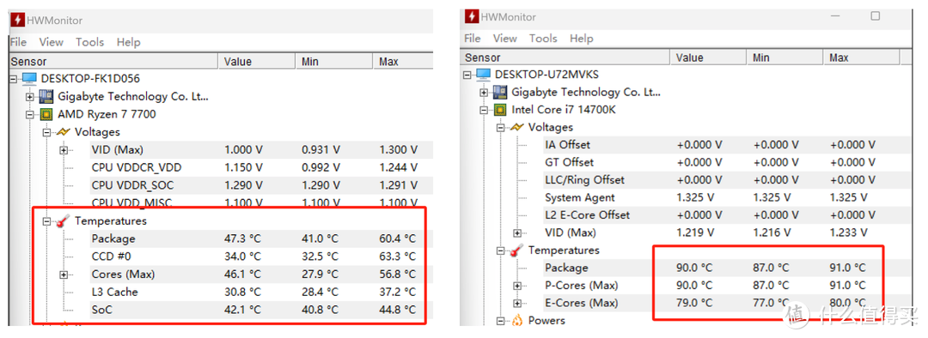
Task: Click the AMD Ryzen 7 7700 CPU icon
Action: [x=46, y=114]
